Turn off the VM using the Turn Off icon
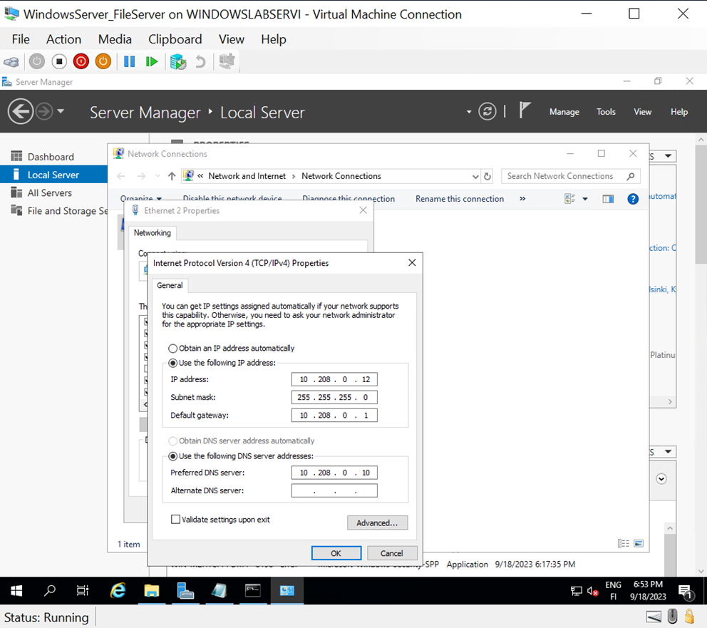The image size is (707, 628). (59, 61)
